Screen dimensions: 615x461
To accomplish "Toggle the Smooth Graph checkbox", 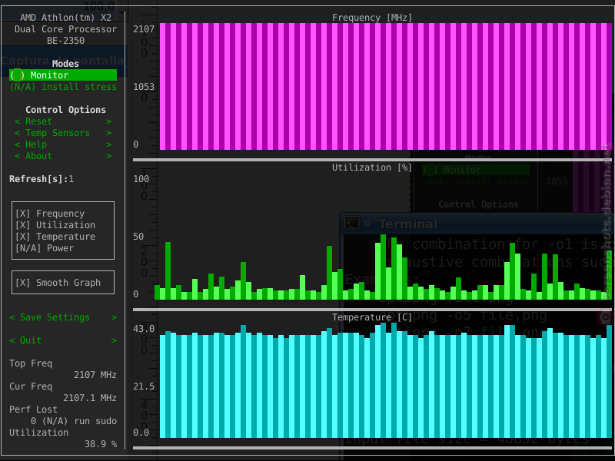I will tap(58, 283).
